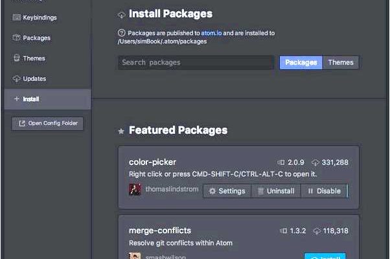Click the color-picker description text
The height and width of the screenshot is (259, 390).
pos(223,174)
